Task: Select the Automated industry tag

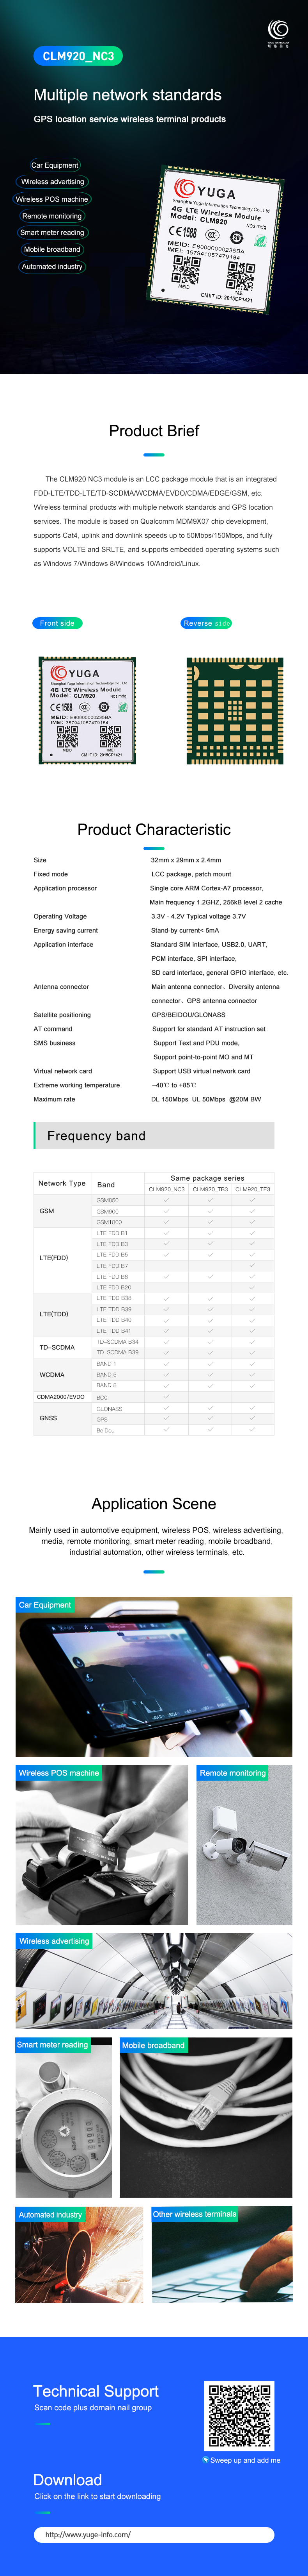Action: pyautogui.click(x=52, y=267)
